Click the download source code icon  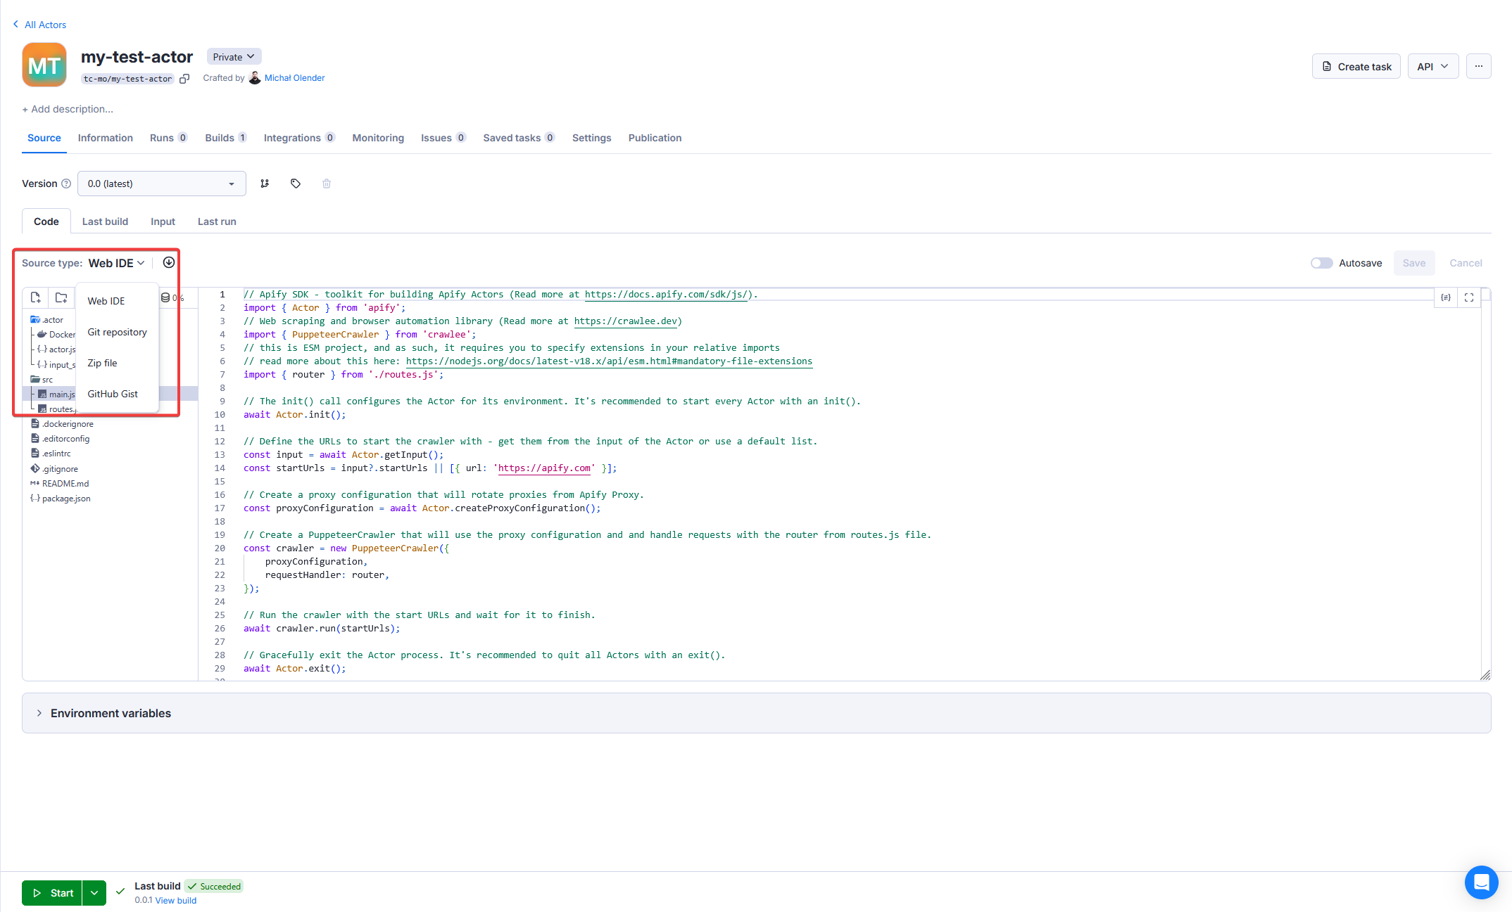pyautogui.click(x=169, y=262)
